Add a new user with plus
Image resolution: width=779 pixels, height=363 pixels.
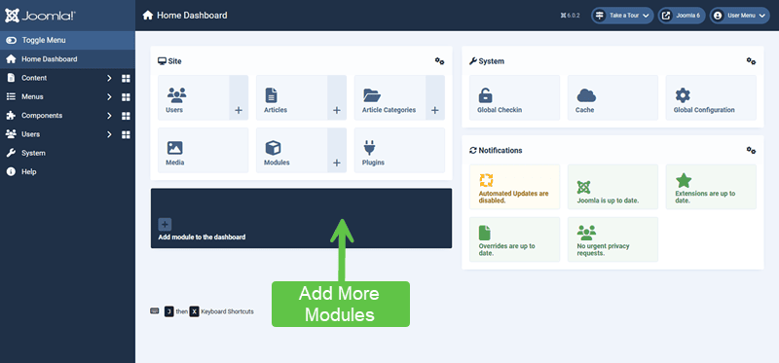(239, 98)
